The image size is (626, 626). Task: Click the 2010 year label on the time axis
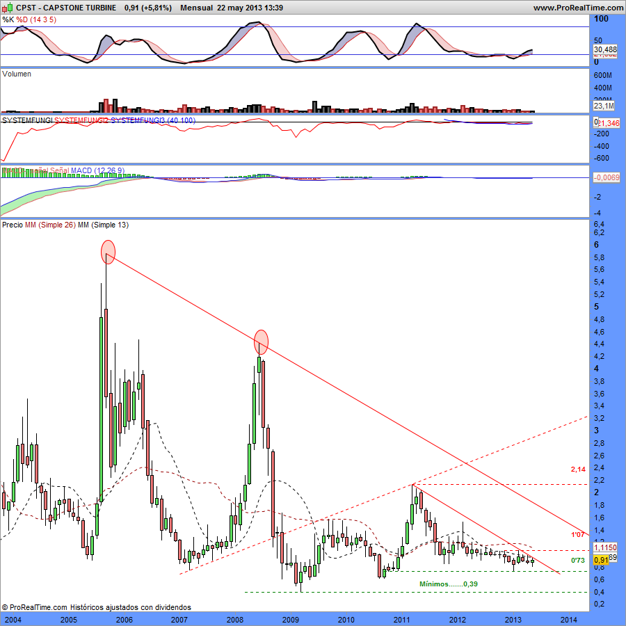tap(346, 620)
